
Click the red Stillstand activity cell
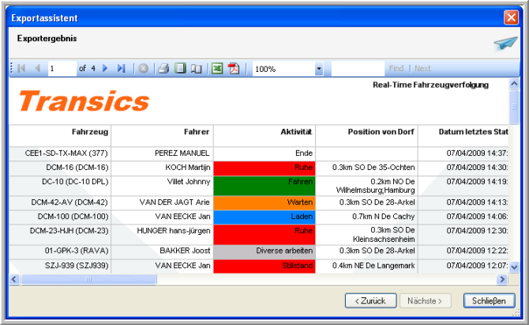coord(264,266)
